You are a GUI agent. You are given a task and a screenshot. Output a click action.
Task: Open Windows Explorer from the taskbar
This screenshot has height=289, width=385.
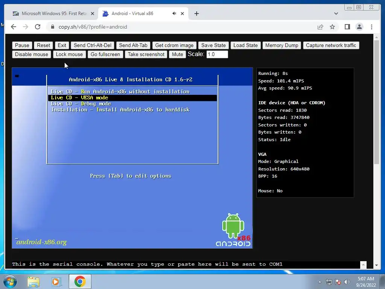coord(33,282)
